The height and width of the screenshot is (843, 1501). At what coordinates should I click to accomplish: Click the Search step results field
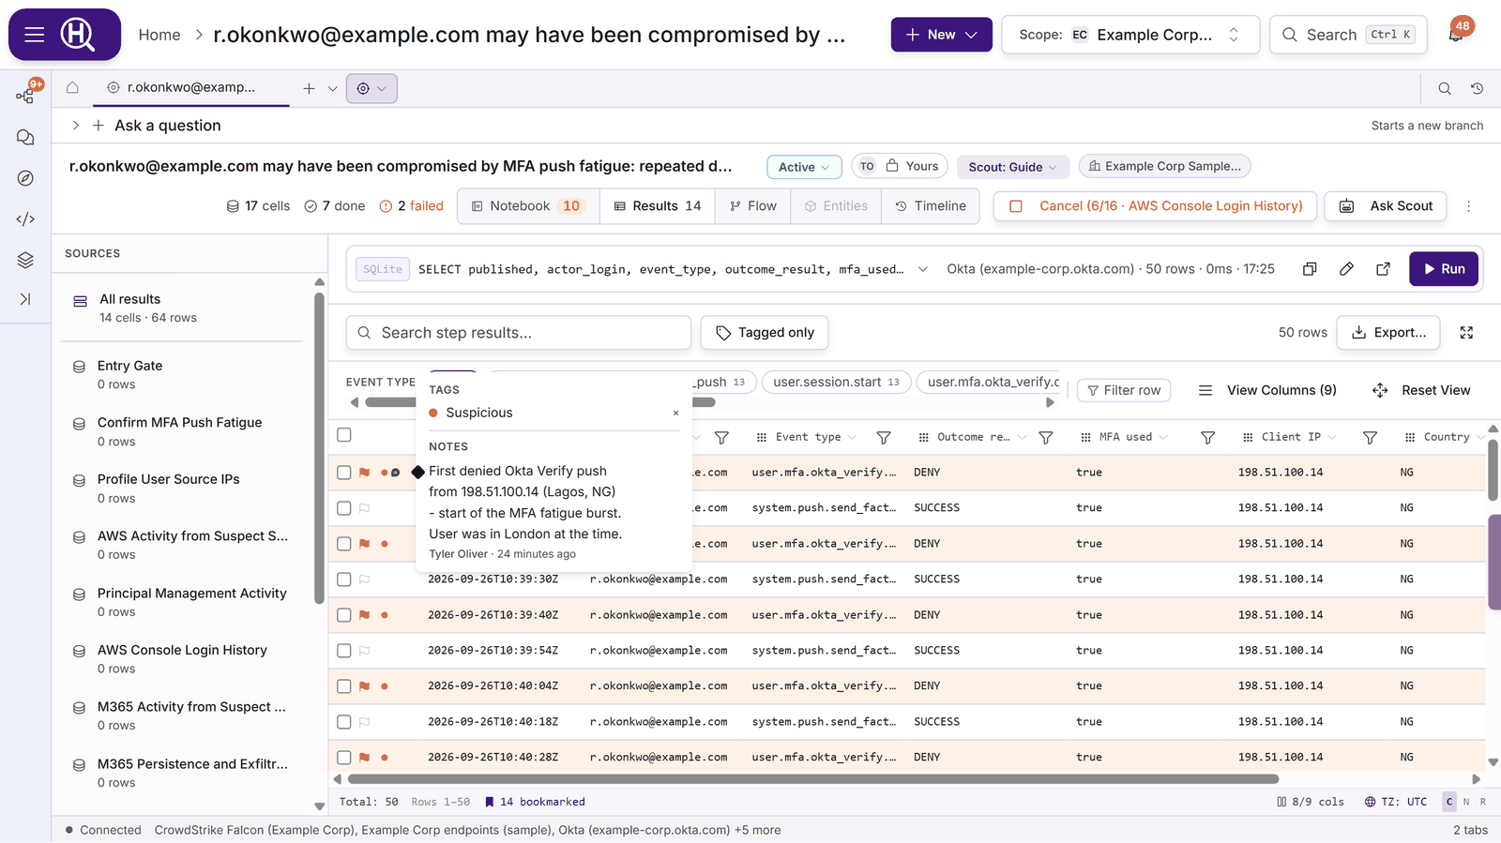519,333
